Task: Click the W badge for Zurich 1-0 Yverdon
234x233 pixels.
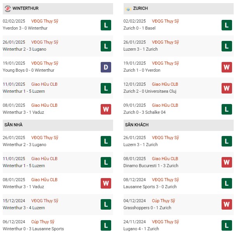Action: click(227, 67)
